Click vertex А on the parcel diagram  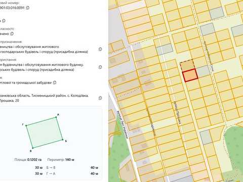tap(56, 117)
